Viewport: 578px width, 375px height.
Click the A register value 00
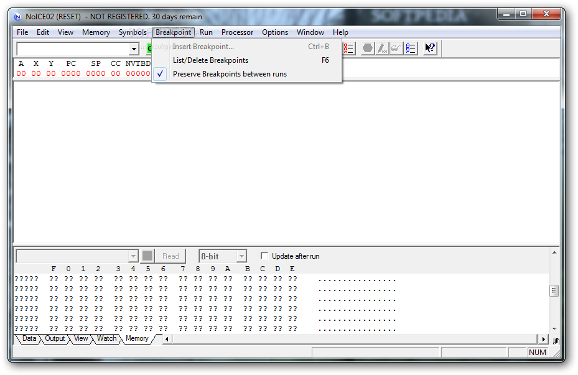(21, 73)
